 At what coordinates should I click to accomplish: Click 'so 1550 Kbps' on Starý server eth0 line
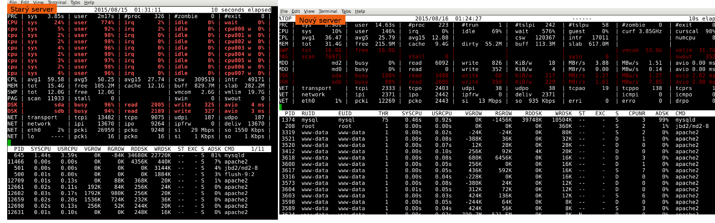coord(245,130)
